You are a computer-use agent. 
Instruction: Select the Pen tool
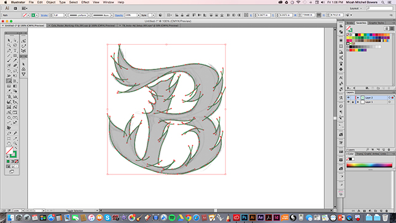[9, 50]
